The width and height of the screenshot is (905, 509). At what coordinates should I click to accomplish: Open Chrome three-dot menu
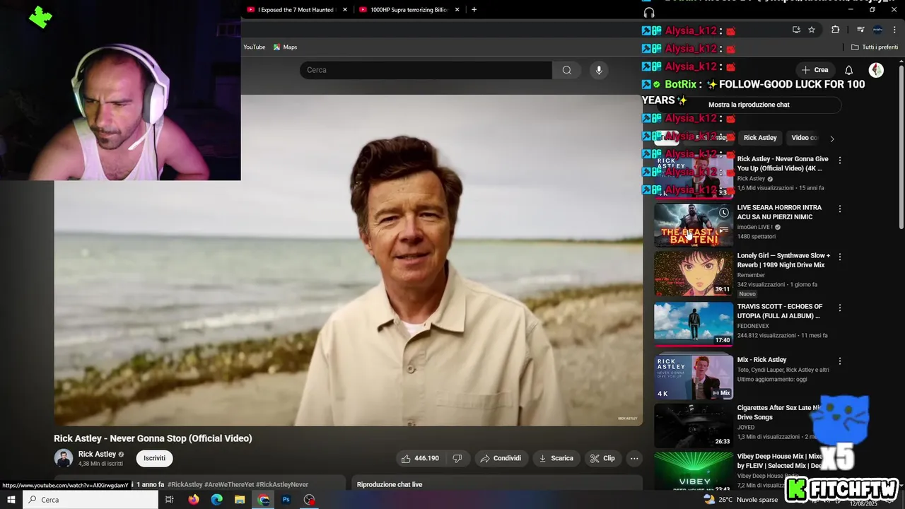tap(894, 30)
